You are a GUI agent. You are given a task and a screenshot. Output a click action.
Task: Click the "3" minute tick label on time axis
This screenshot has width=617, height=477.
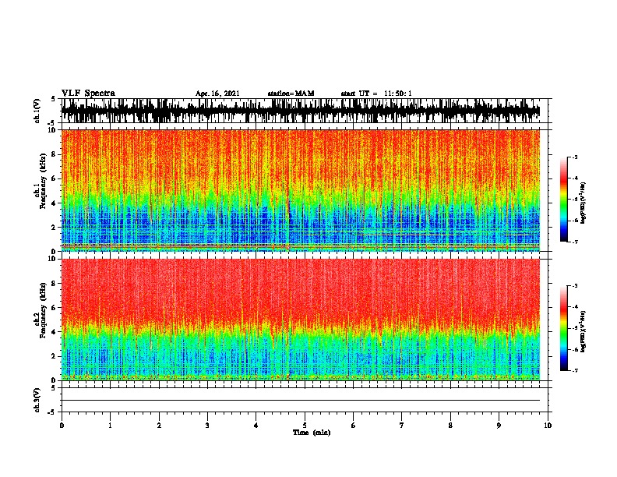[207, 426]
